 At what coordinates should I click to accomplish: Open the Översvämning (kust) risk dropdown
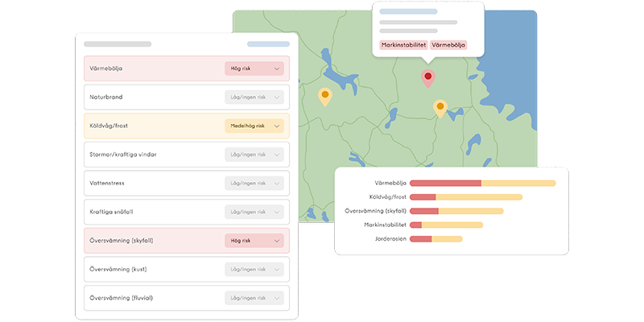coord(254,270)
